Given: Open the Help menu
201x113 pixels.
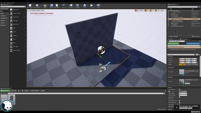Looking at the screenshot, I should [x=13, y=3].
